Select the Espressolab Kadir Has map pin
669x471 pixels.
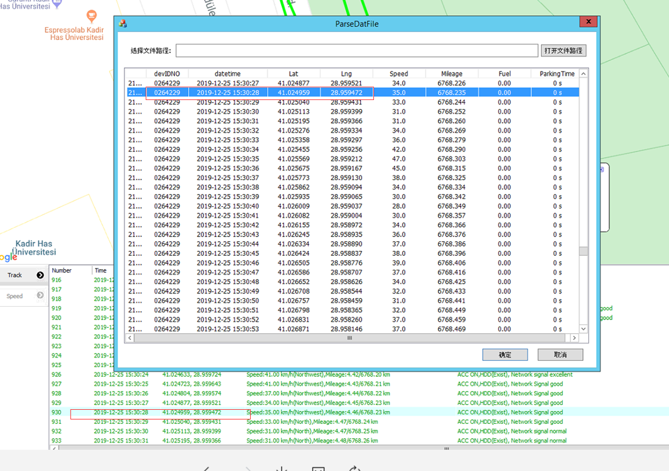tap(91, 16)
